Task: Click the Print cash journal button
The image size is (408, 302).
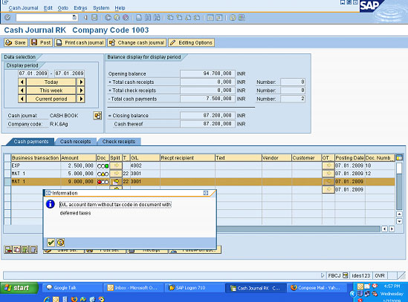Action: tap(80, 42)
